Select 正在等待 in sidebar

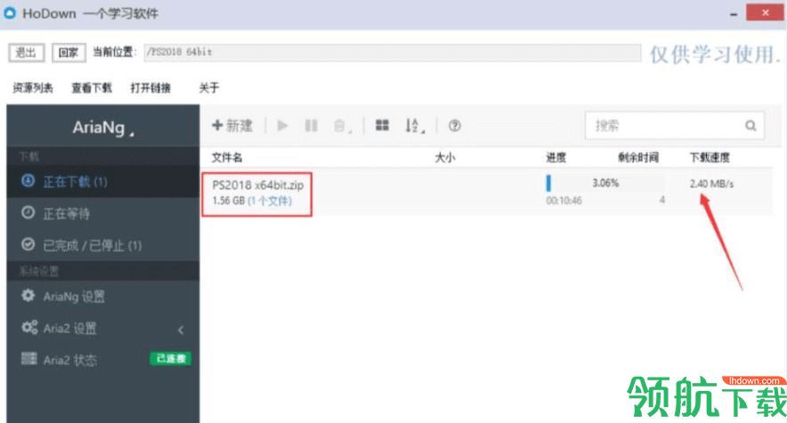click(x=103, y=213)
